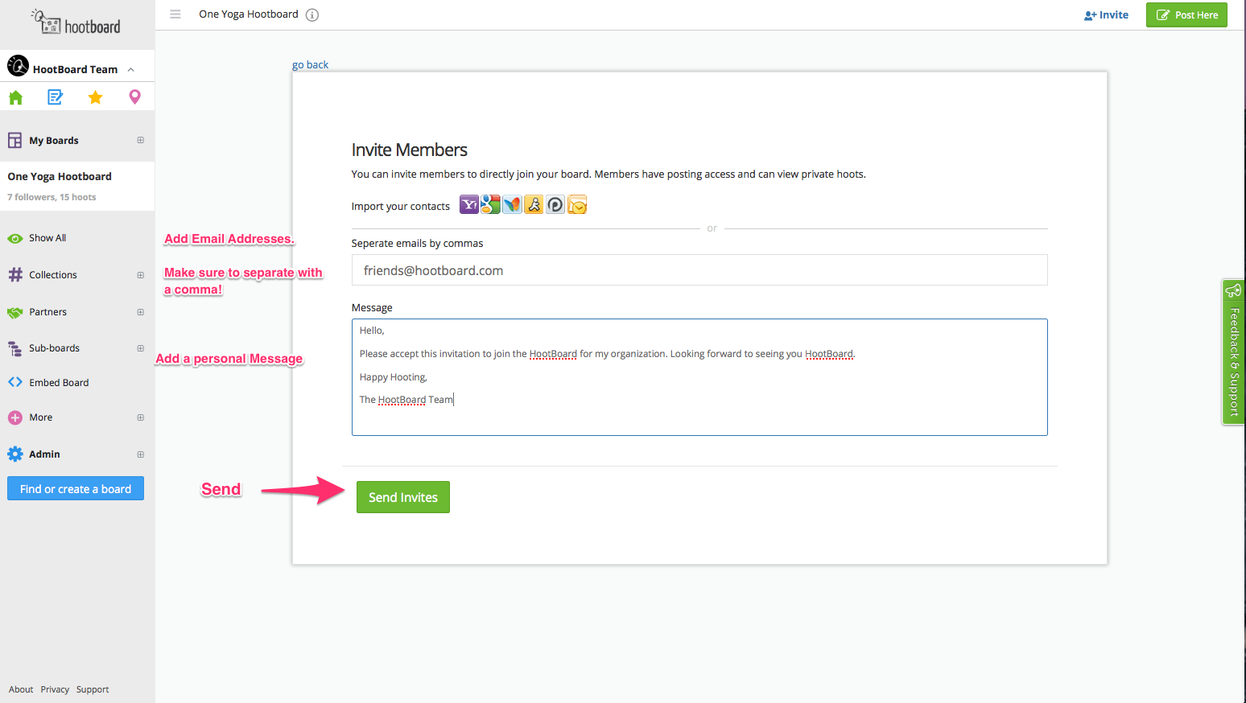Click the My Boards grid icon
Image resolution: width=1246 pixels, height=703 pixels.
coord(14,141)
